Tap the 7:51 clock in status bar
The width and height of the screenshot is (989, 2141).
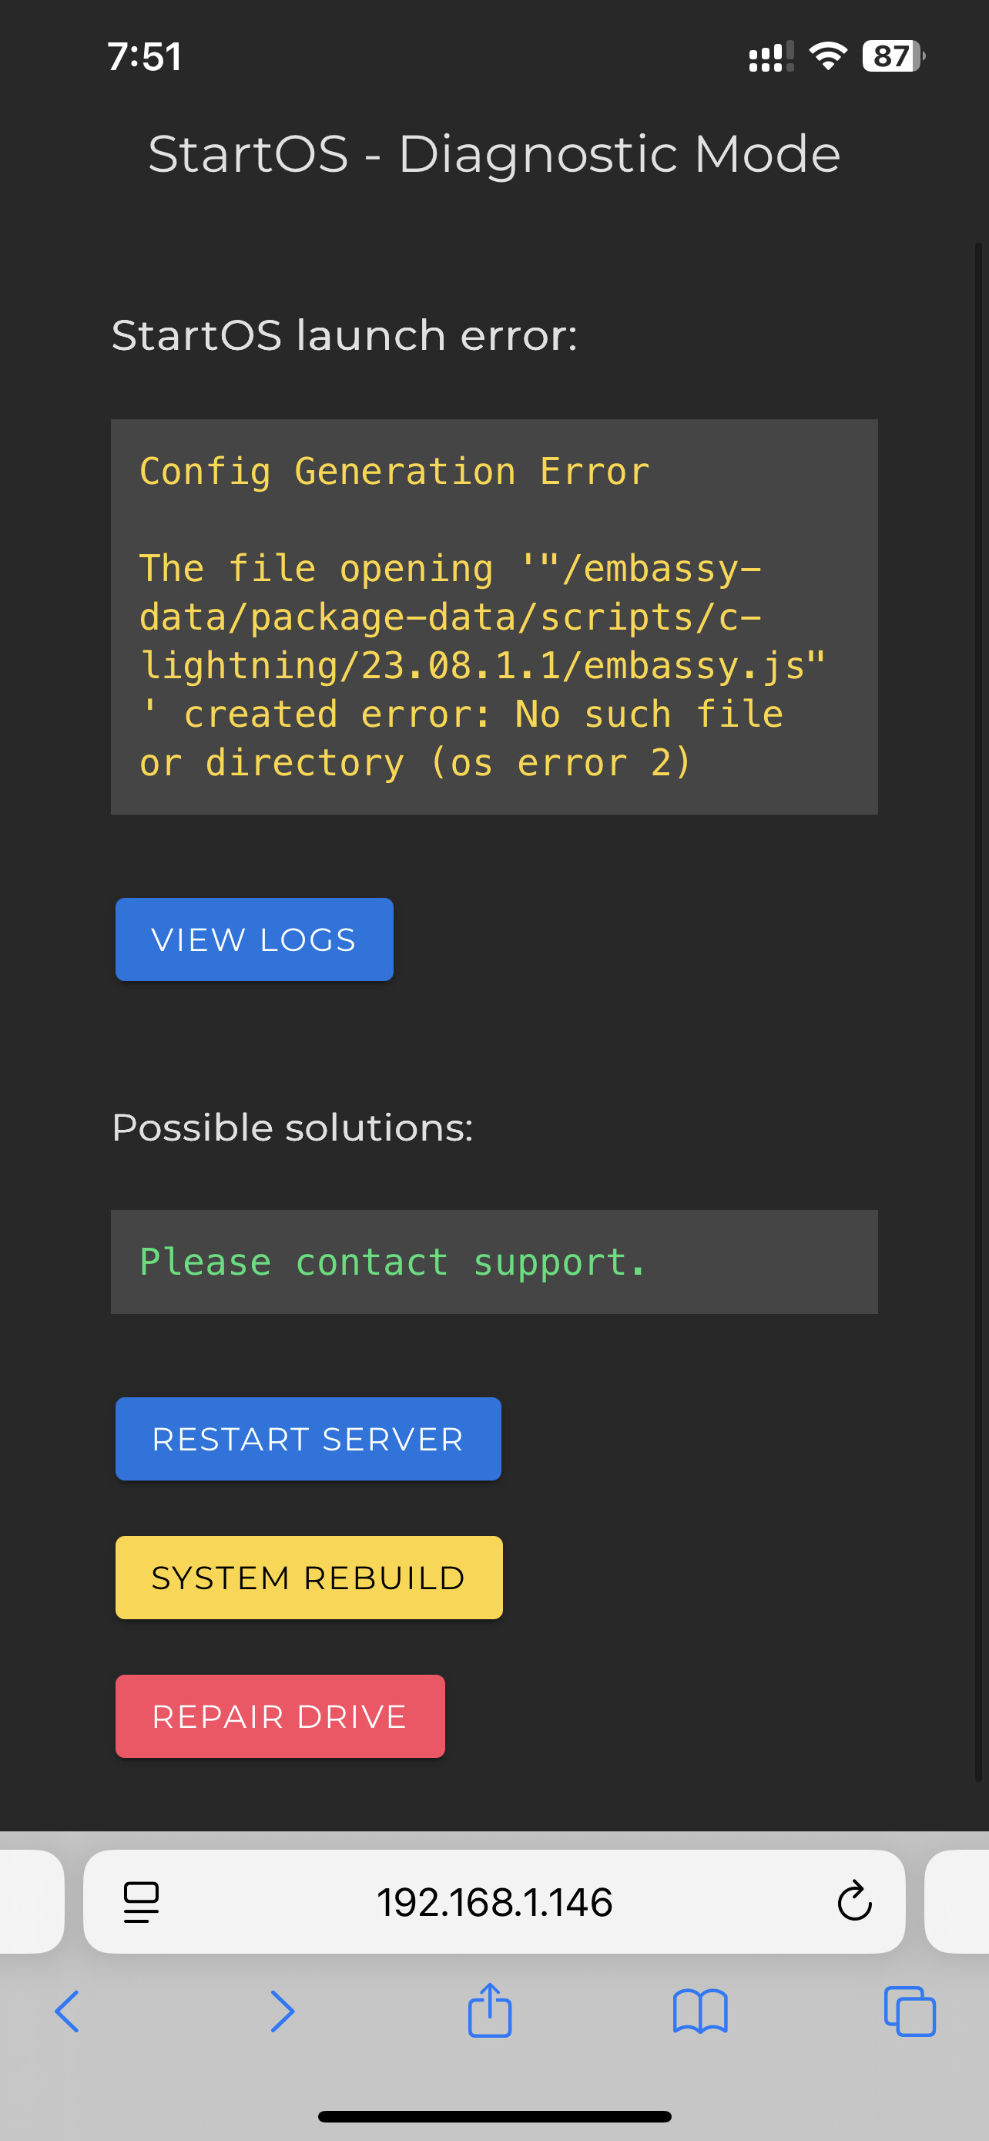tap(145, 56)
